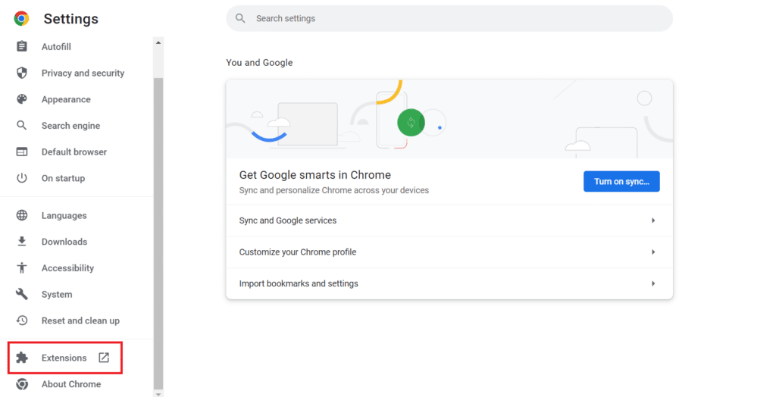
Task: Click the sidebar scrollbar down arrow
Action: (x=158, y=393)
